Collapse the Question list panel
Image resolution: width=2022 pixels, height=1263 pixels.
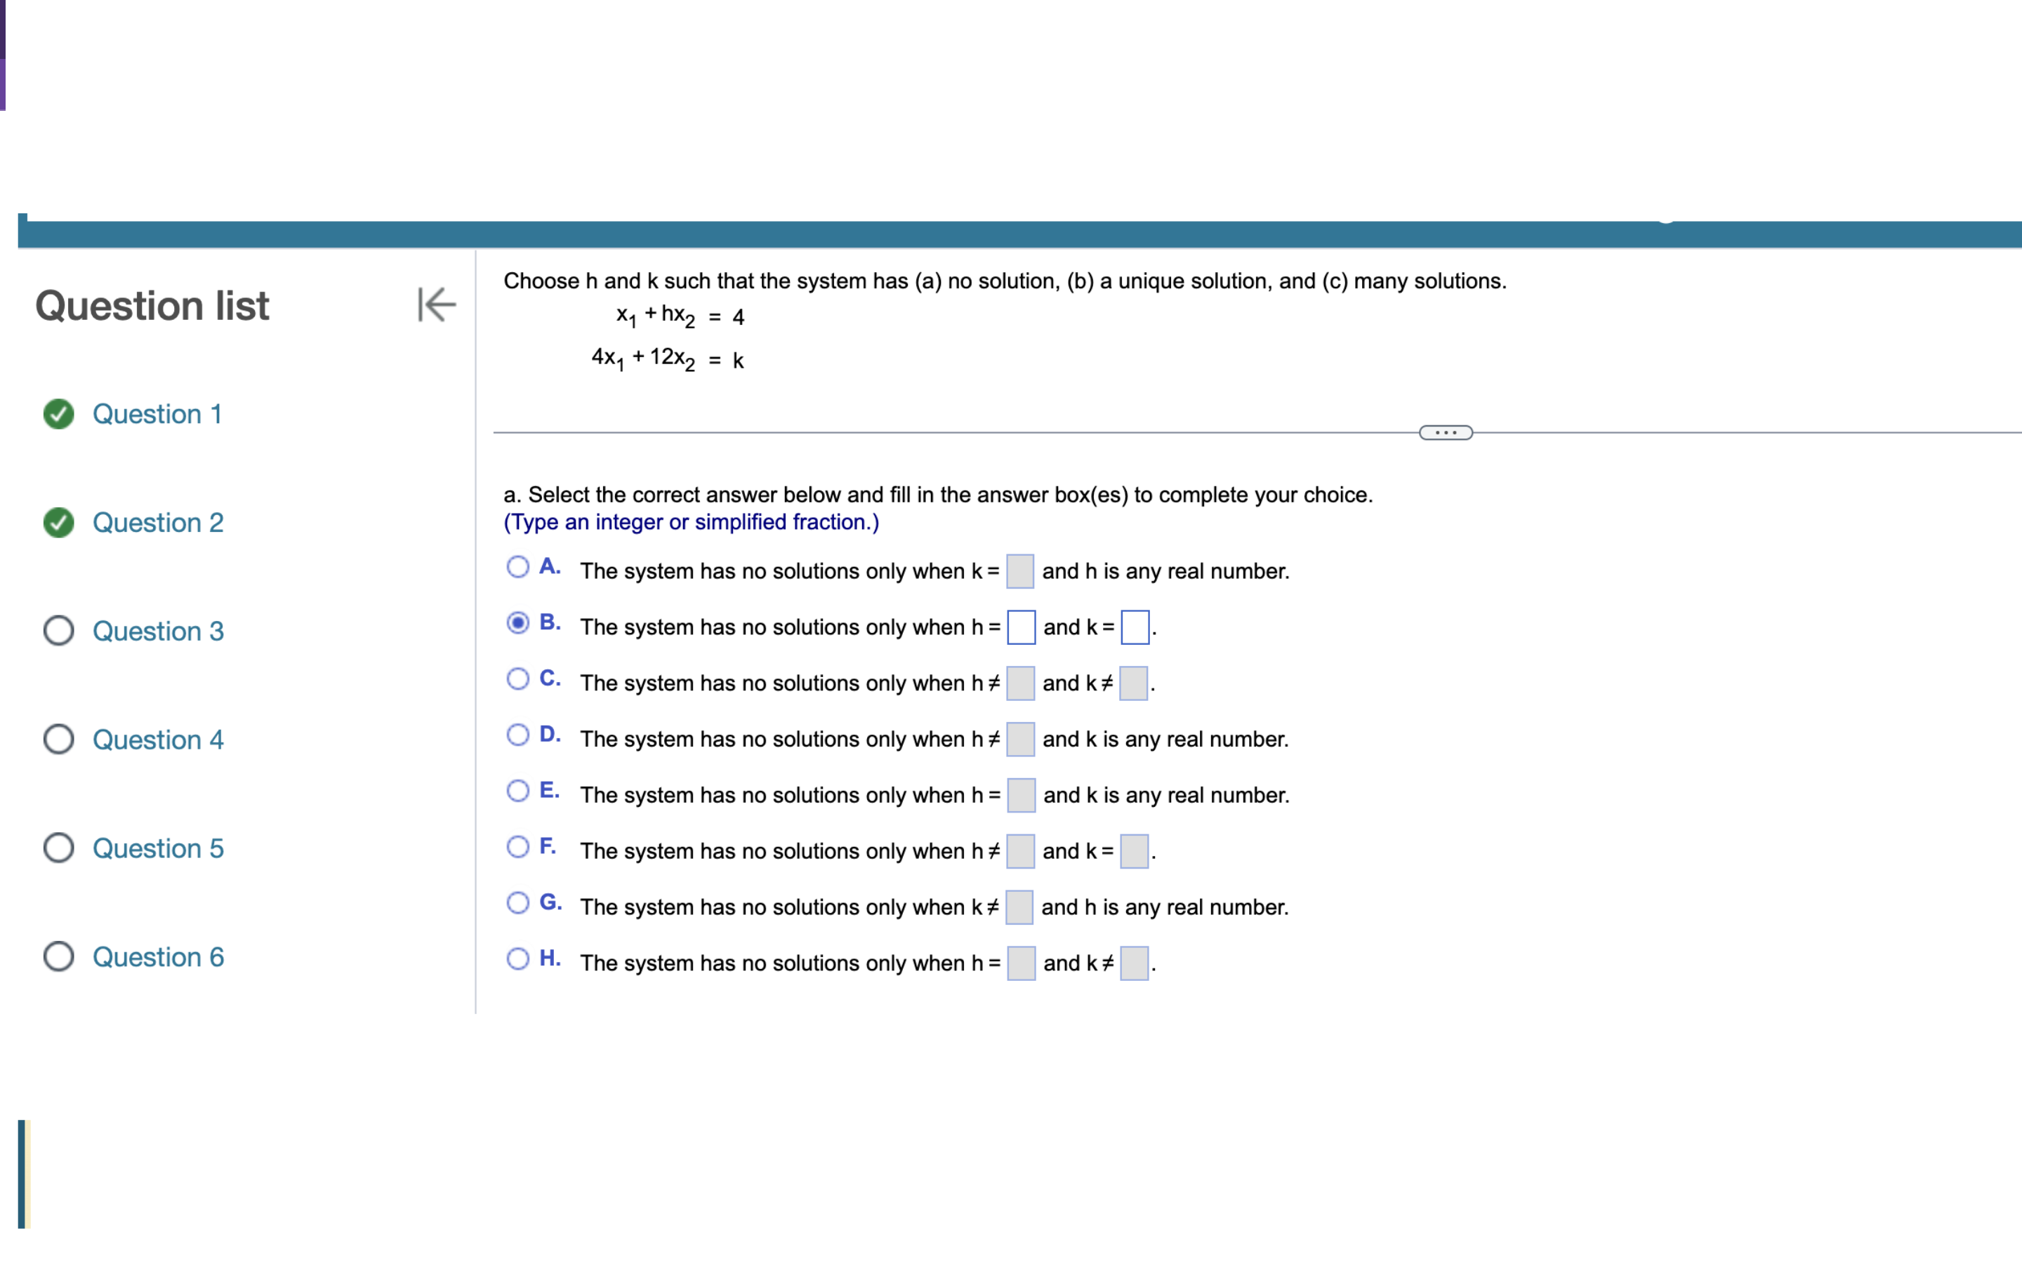[x=435, y=305]
